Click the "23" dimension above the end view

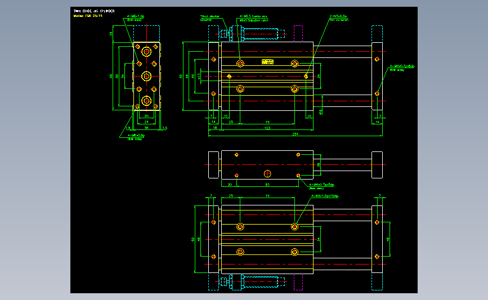pyautogui.click(x=111, y=34)
